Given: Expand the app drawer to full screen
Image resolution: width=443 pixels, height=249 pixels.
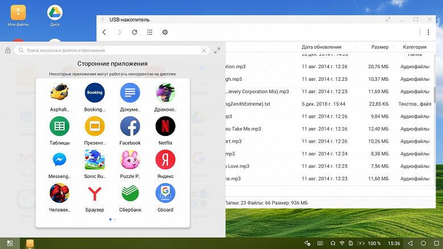Looking at the screenshot, I should tap(217, 51).
